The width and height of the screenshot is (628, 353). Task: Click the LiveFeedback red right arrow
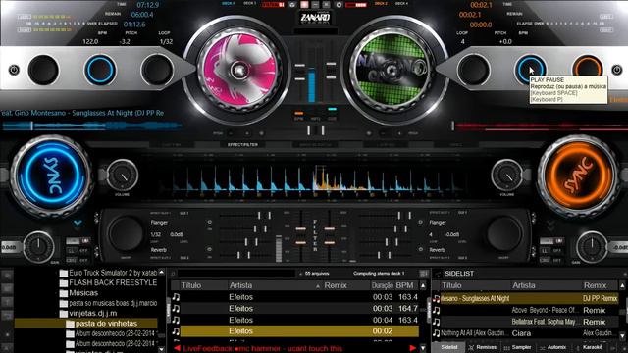click(412, 348)
